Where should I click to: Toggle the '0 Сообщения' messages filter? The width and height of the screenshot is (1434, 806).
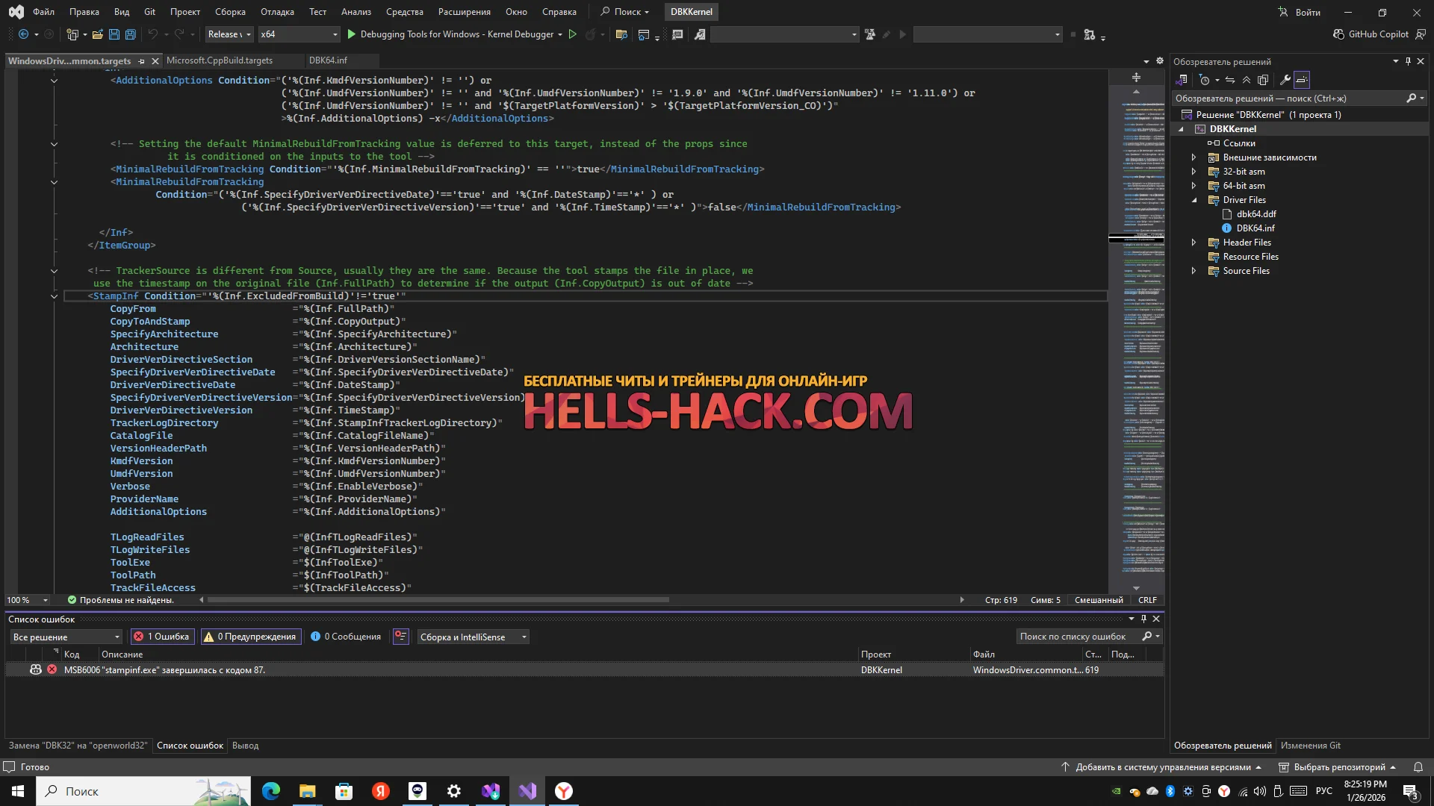pos(345,637)
